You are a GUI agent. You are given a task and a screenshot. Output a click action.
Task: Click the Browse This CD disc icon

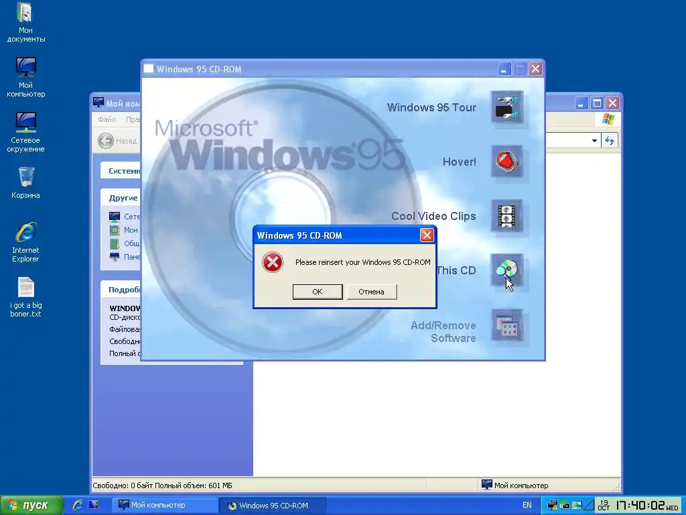(x=506, y=270)
